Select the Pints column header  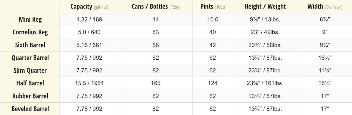[x=212, y=7]
